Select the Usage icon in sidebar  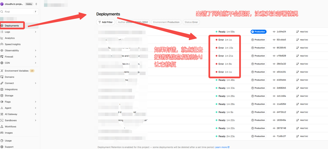tap(2, 141)
